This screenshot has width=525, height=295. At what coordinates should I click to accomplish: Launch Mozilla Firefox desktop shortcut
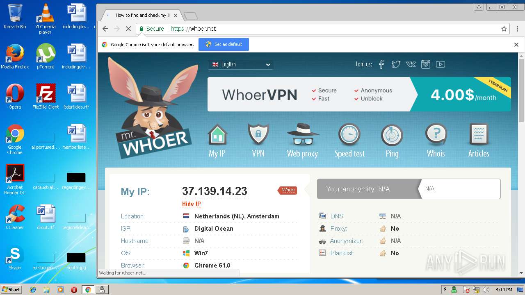pyautogui.click(x=15, y=56)
